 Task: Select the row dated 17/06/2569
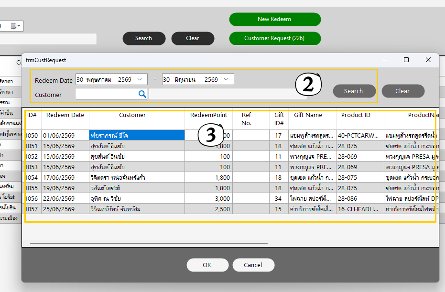pyautogui.click(x=230, y=177)
